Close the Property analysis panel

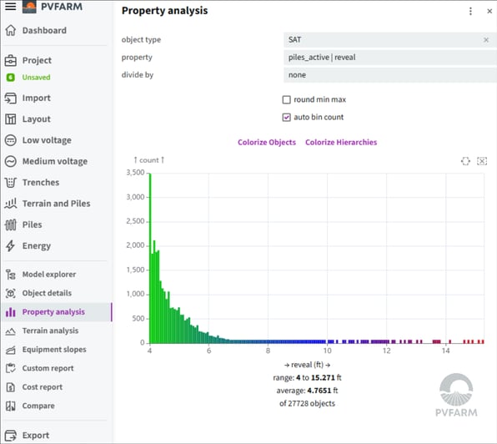(489, 11)
